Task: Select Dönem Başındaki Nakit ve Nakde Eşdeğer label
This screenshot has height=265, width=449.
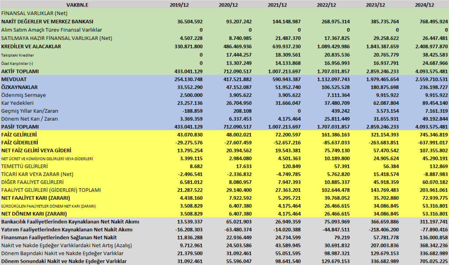Action: [x=62, y=253]
